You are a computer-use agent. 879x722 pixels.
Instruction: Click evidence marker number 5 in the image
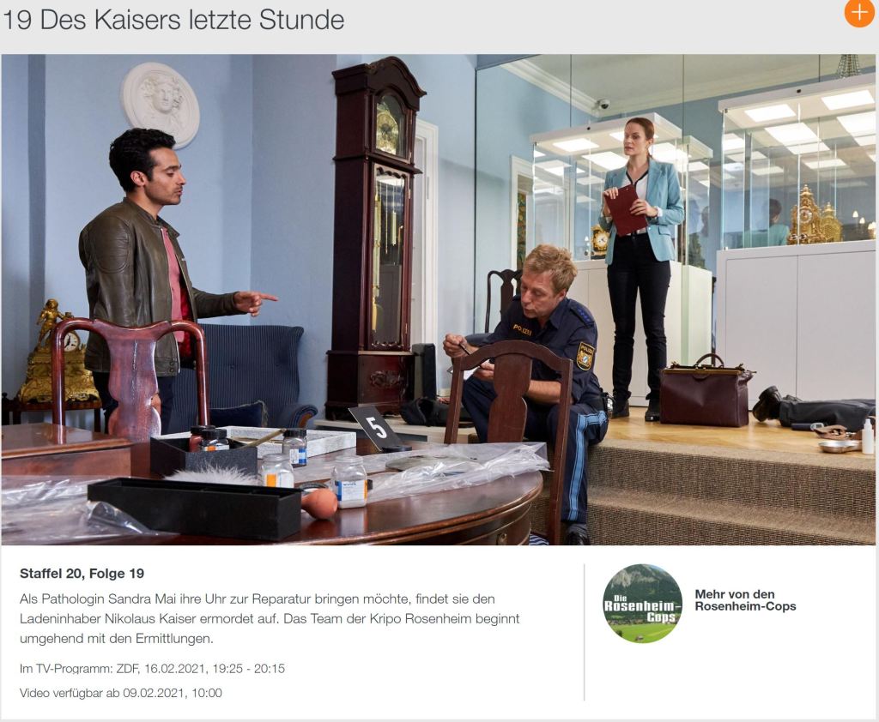click(x=375, y=428)
